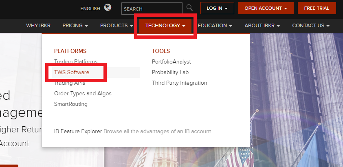This screenshot has height=167, width=343.
Task: Open Probability Lab link
Action: point(170,73)
